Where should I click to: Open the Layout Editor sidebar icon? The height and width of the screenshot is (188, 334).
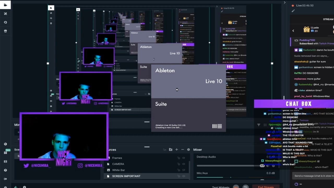(x=5, y=161)
